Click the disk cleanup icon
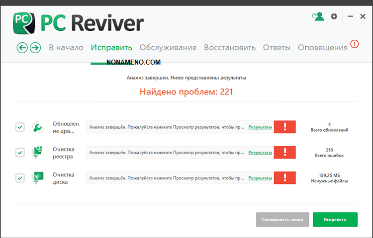Screen dimensions: 373x238 point(38,177)
